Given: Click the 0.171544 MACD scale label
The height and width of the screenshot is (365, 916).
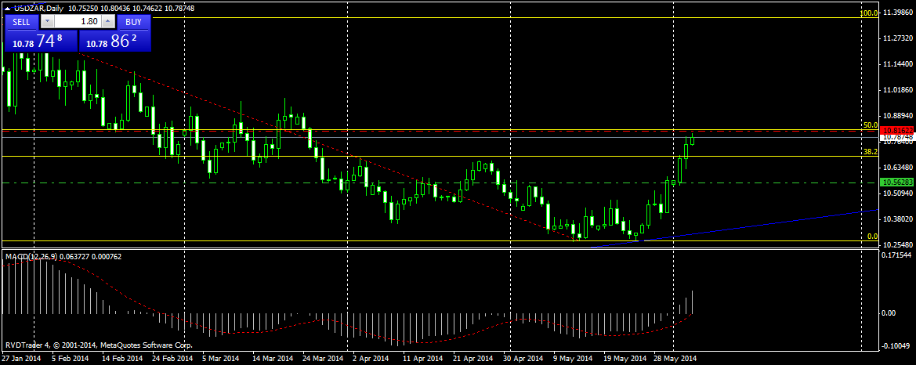Looking at the screenshot, I should tap(897, 256).
